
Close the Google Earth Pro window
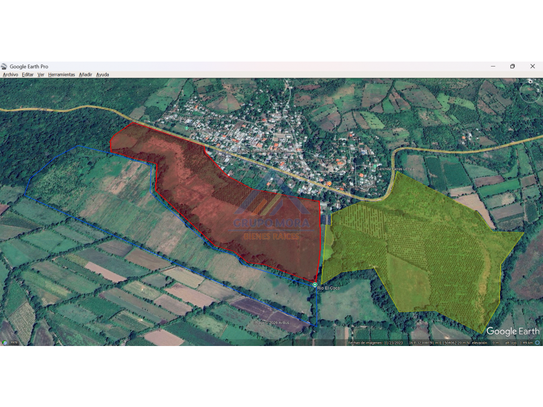point(532,66)
